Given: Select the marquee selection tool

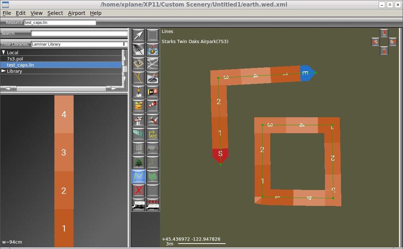Looking at the screenshot, I should pyautogui.click(x=153, y=35).
